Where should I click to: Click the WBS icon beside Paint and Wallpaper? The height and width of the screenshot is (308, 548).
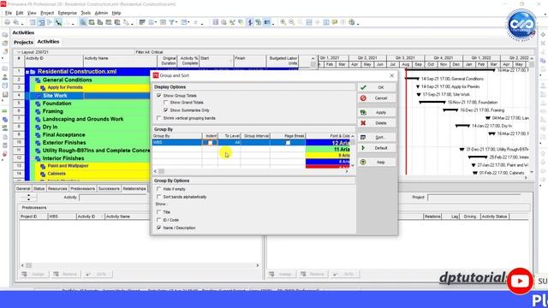pos(43,166)
